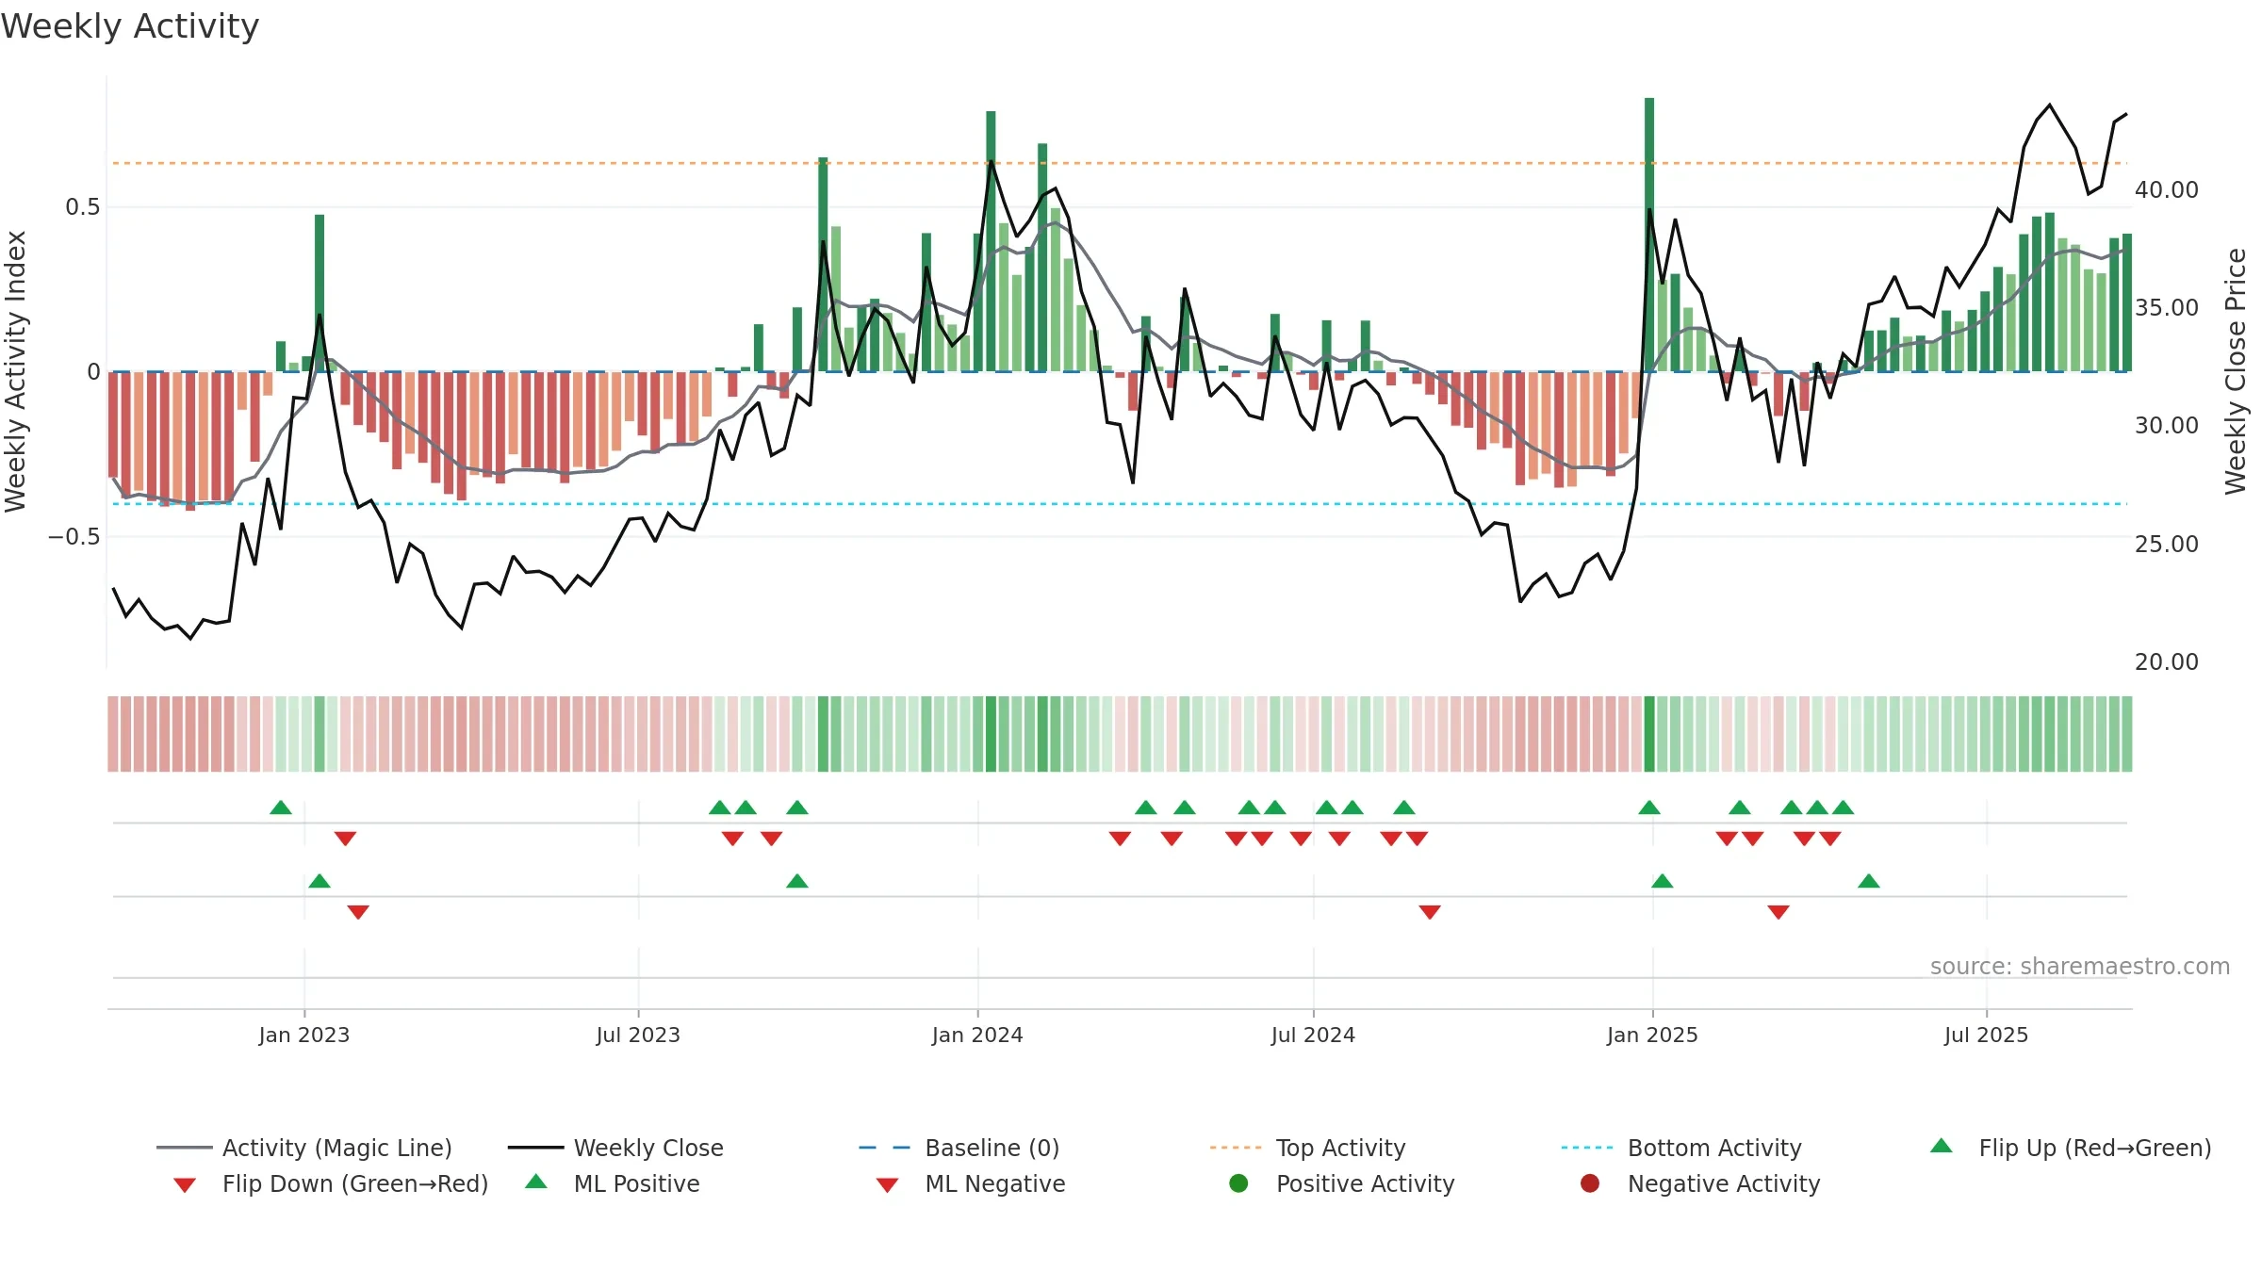The height and width of the screenshot is (1272, 2262).
Task: Click the 40.00 price axis label
Action: pyautogui.click(x=2167, y=189)
